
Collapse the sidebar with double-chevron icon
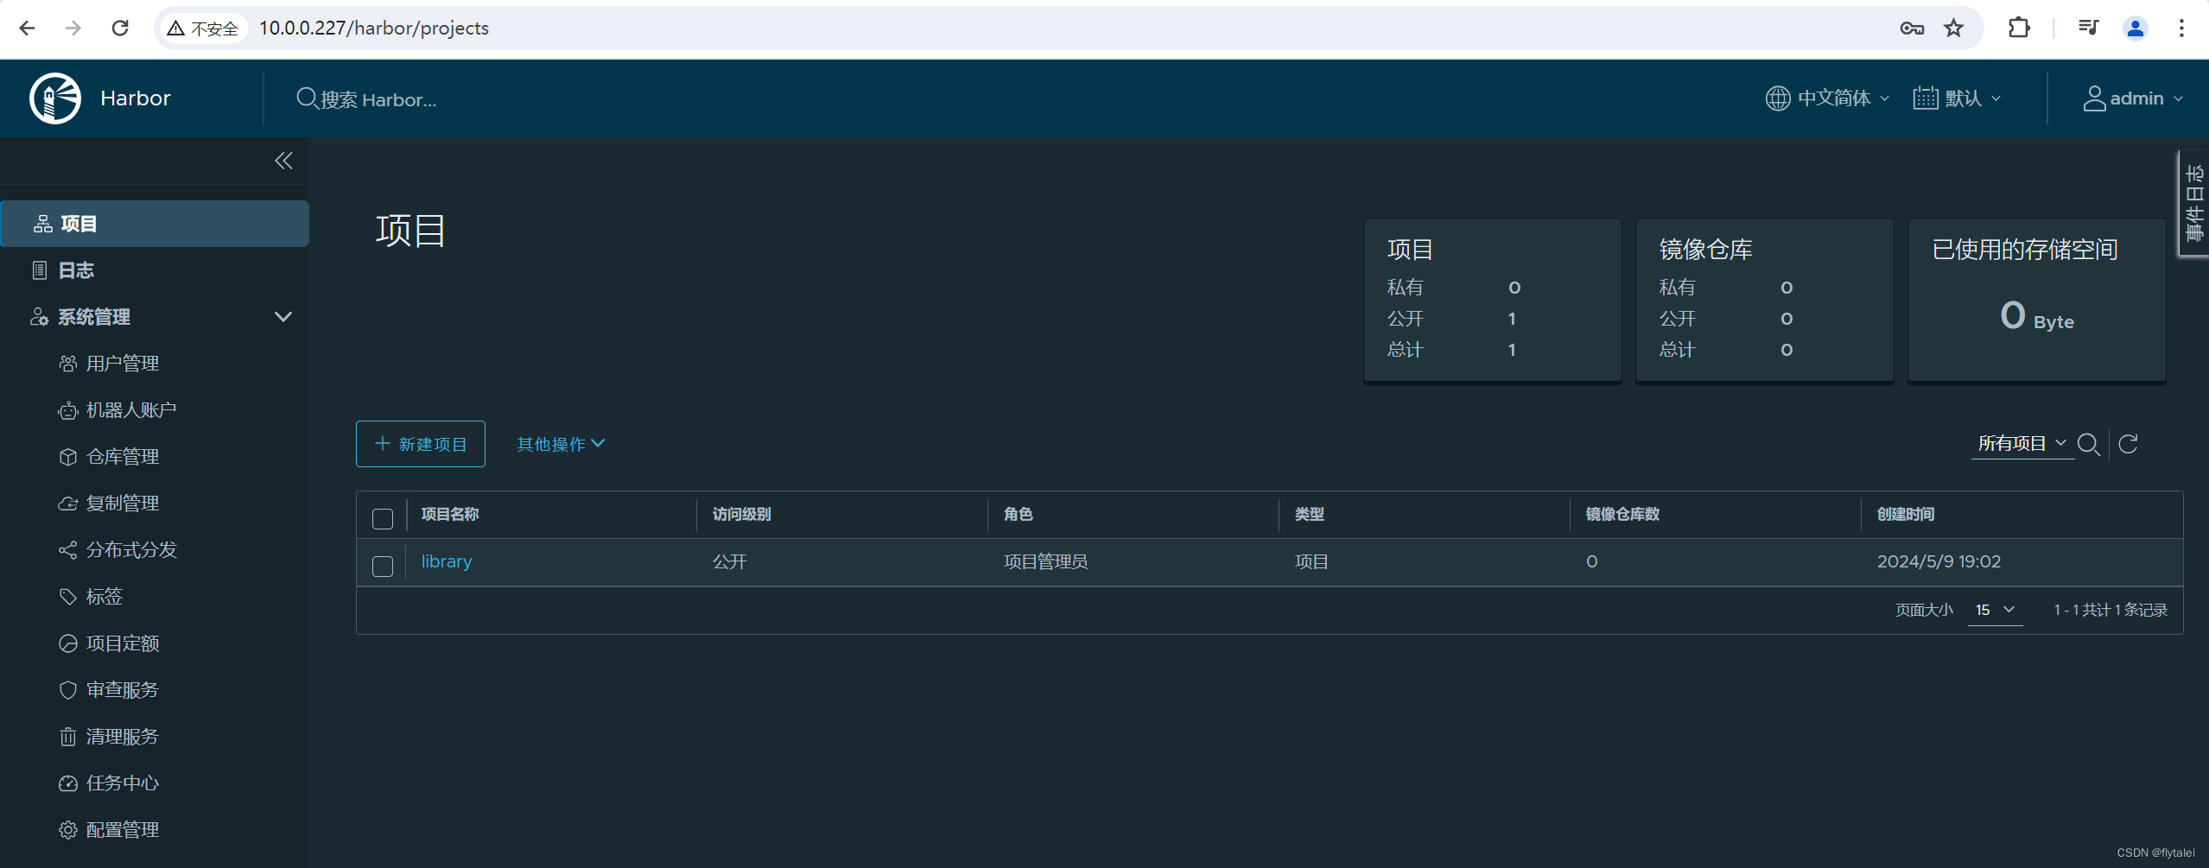283,161
